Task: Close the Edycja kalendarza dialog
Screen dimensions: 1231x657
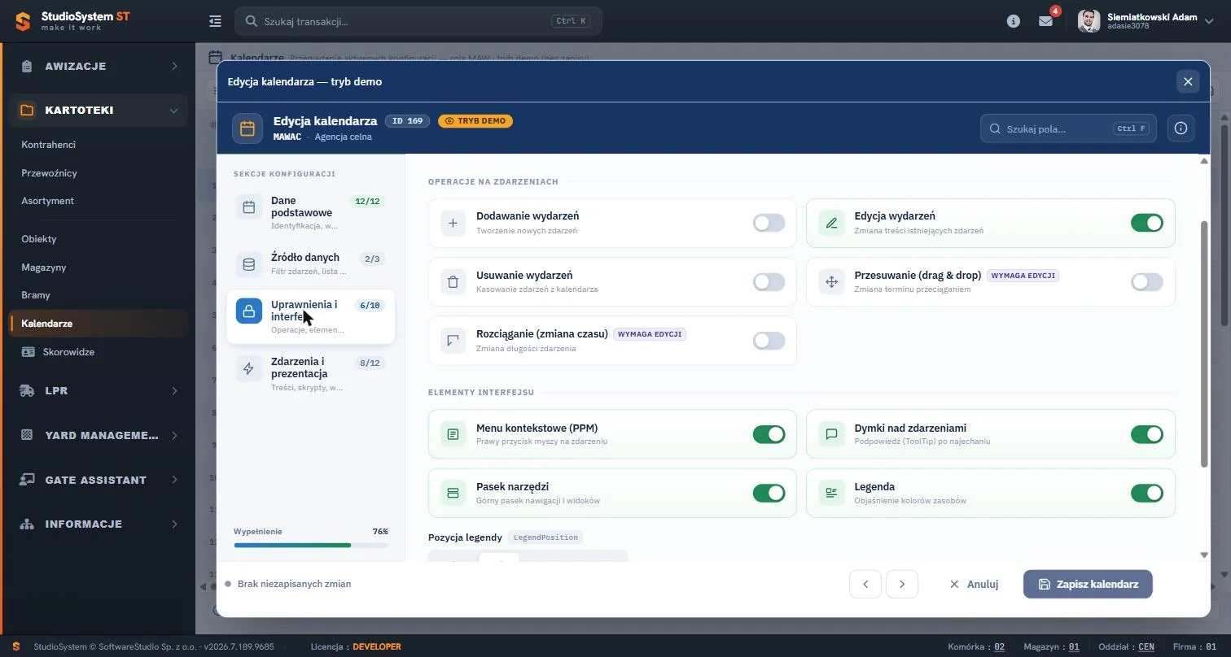Action: pyautogui.click(x=1188, y=81)
